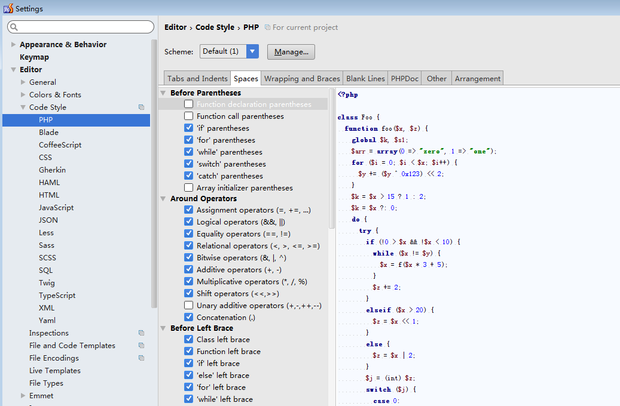Click the icon next to File and Code Templates
The width and height of the screenshot is (620, 406).
coord(142,346)
